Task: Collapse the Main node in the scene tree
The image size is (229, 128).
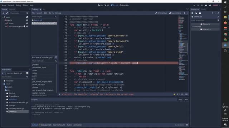Action: [3, 17]
